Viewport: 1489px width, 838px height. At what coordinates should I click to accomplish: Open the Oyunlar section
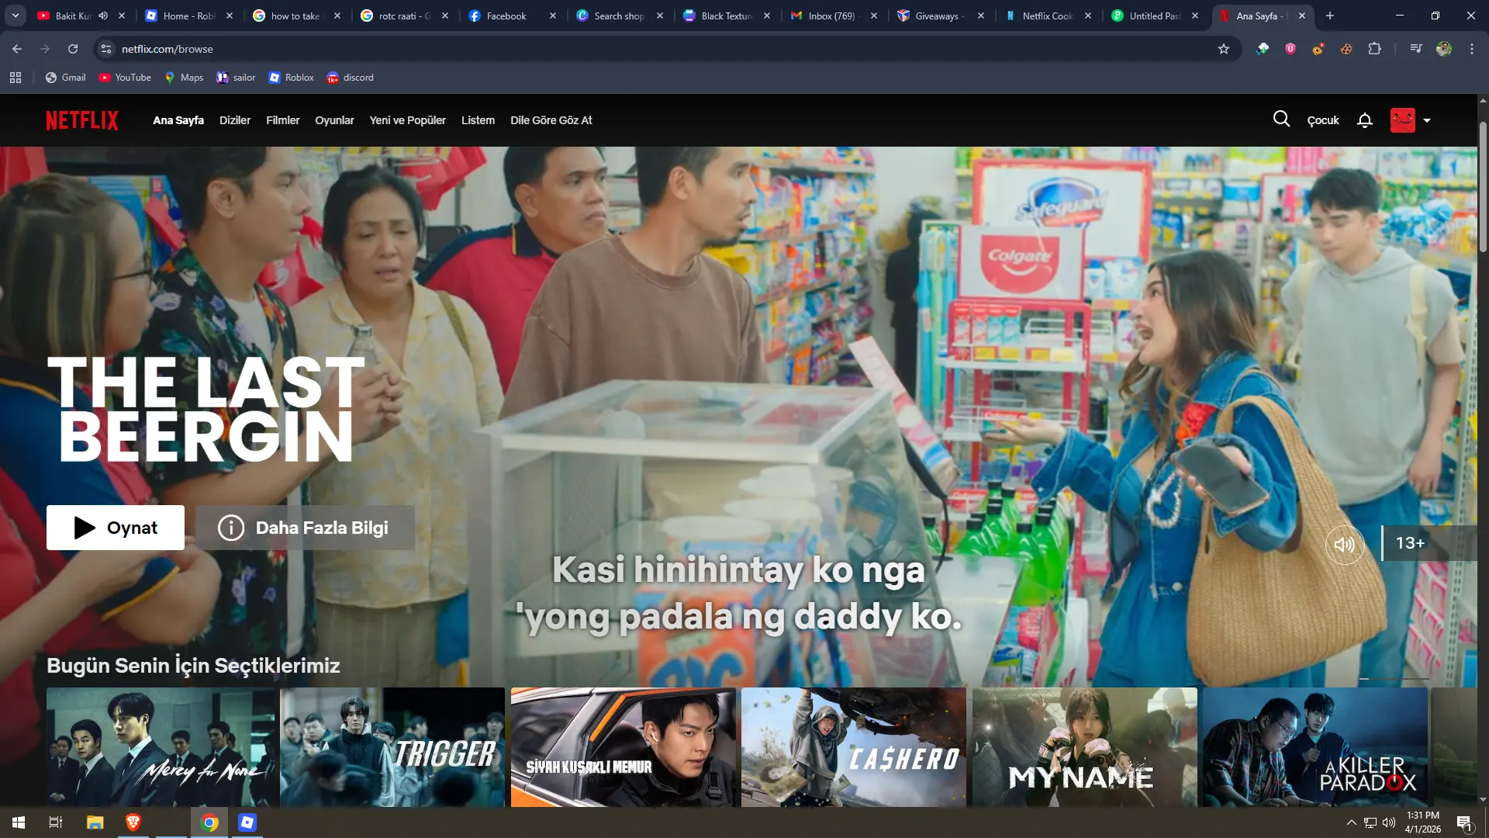click(x=334, y=120)
